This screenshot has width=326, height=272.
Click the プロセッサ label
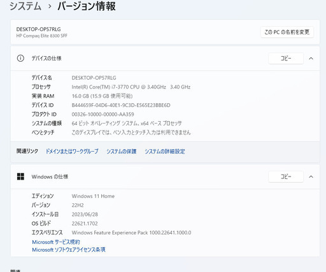(x=41, y=87)
